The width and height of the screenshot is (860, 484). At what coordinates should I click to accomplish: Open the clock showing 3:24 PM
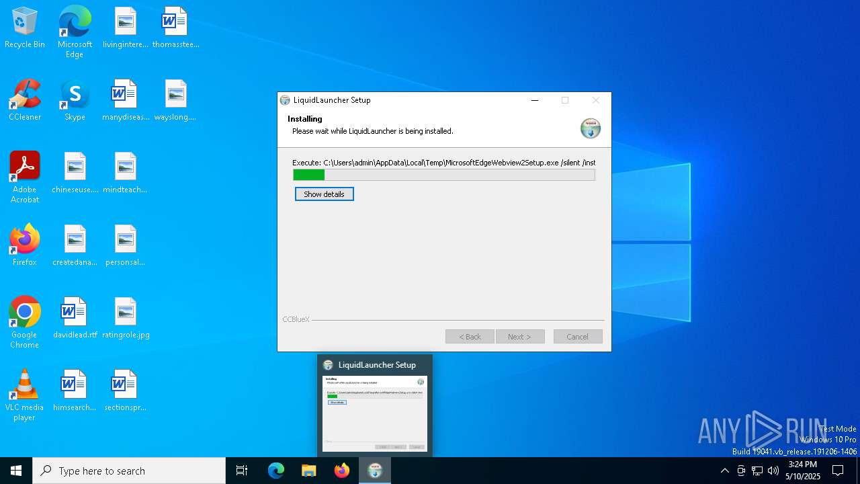coord(803,471)
